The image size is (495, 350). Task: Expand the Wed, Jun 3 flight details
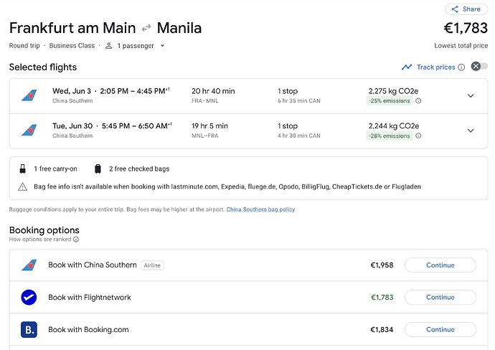point(471,95)
